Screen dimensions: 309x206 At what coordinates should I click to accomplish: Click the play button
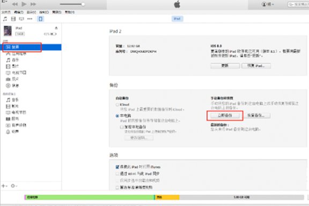point(24,4)
